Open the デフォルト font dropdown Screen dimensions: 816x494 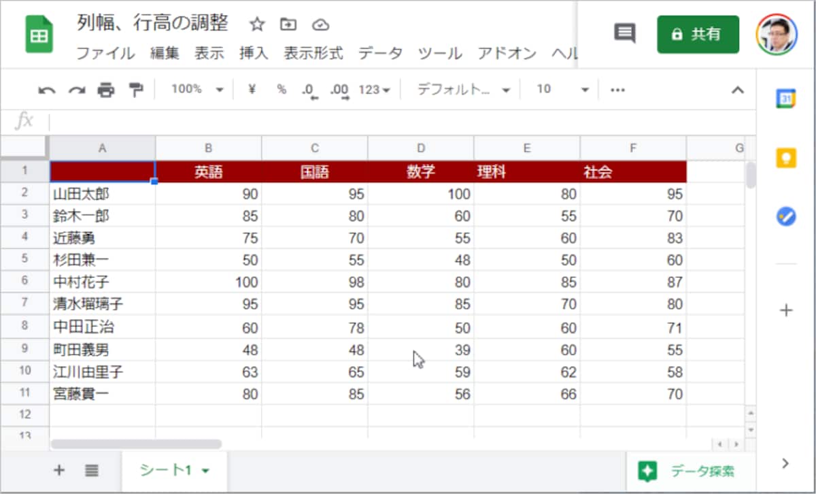click(464, 89)
